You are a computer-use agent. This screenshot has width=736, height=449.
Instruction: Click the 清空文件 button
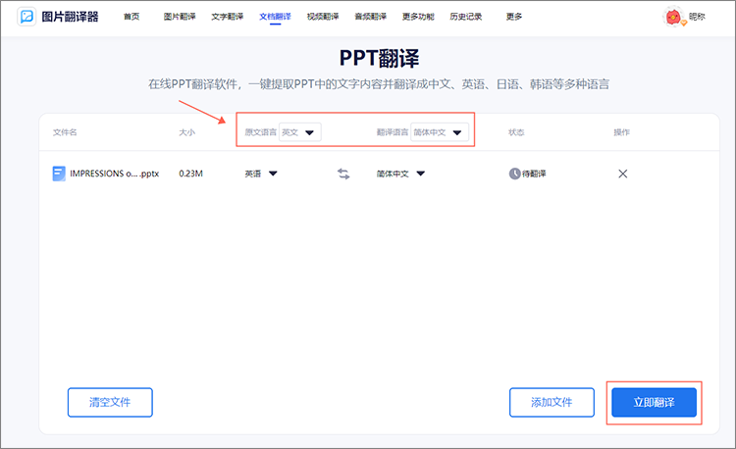[110, 402]
